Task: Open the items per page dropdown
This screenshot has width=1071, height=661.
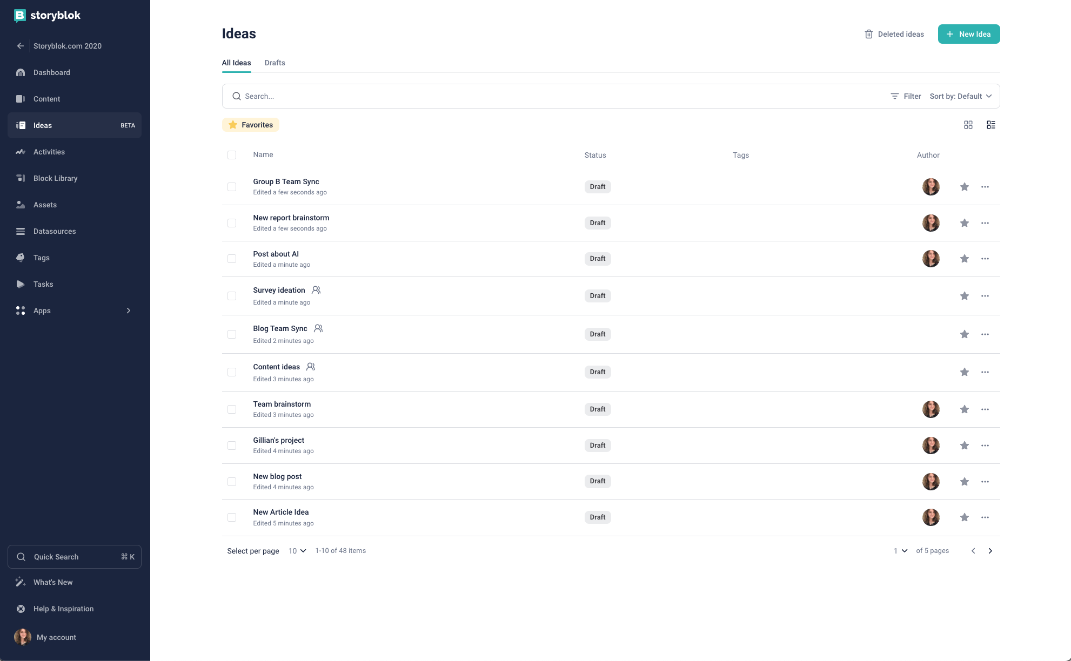Action: [297, 551]
